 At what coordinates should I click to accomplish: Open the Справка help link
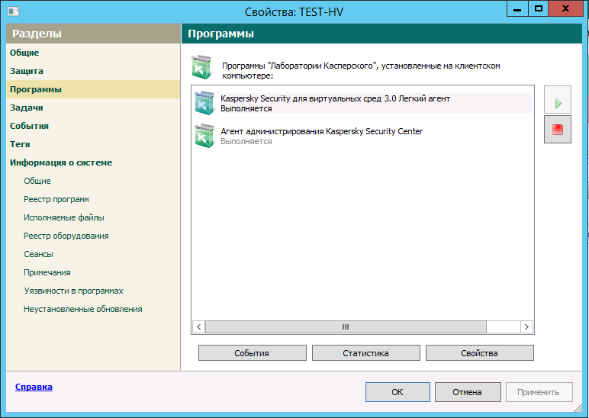(x=34, y=387)
